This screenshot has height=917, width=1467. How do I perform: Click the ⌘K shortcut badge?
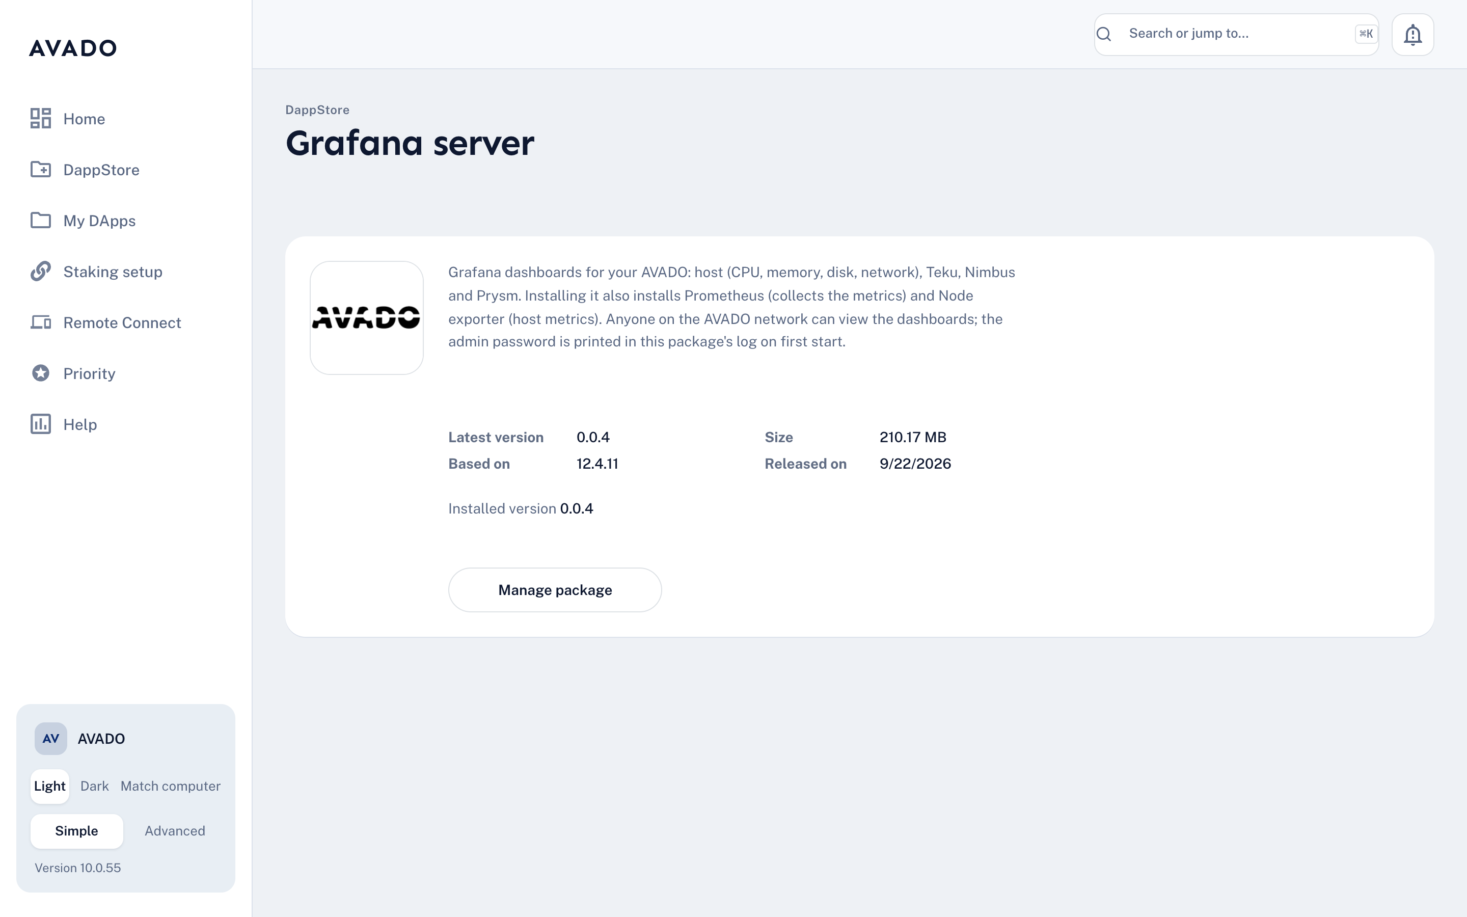pyautogui.click(x=1366, y=34)
